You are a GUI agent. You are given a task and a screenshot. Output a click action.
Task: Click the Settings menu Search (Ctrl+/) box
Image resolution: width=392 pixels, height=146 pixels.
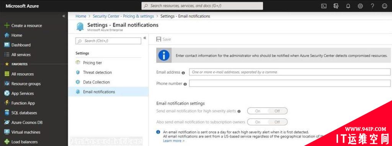point(108,41)
